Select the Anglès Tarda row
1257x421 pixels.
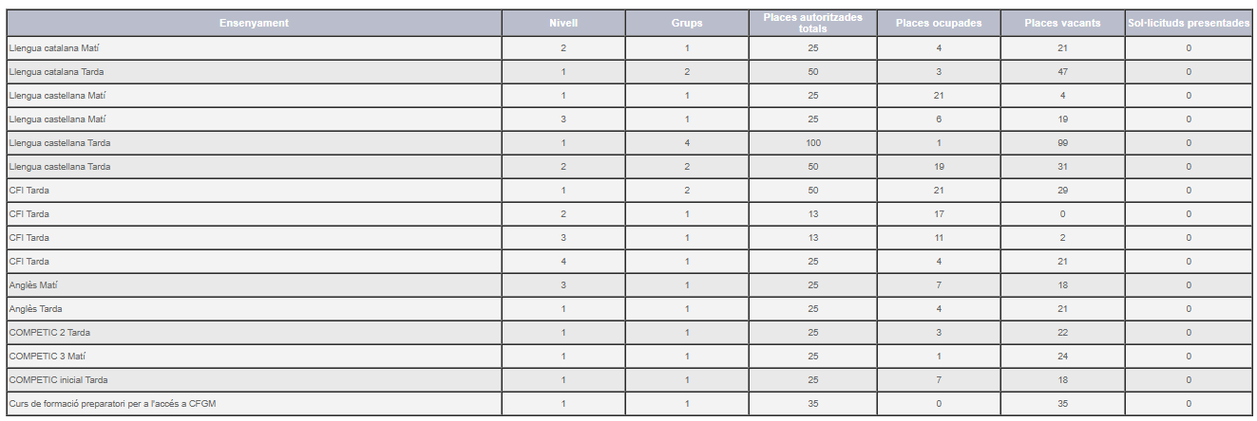pos(629,309)
